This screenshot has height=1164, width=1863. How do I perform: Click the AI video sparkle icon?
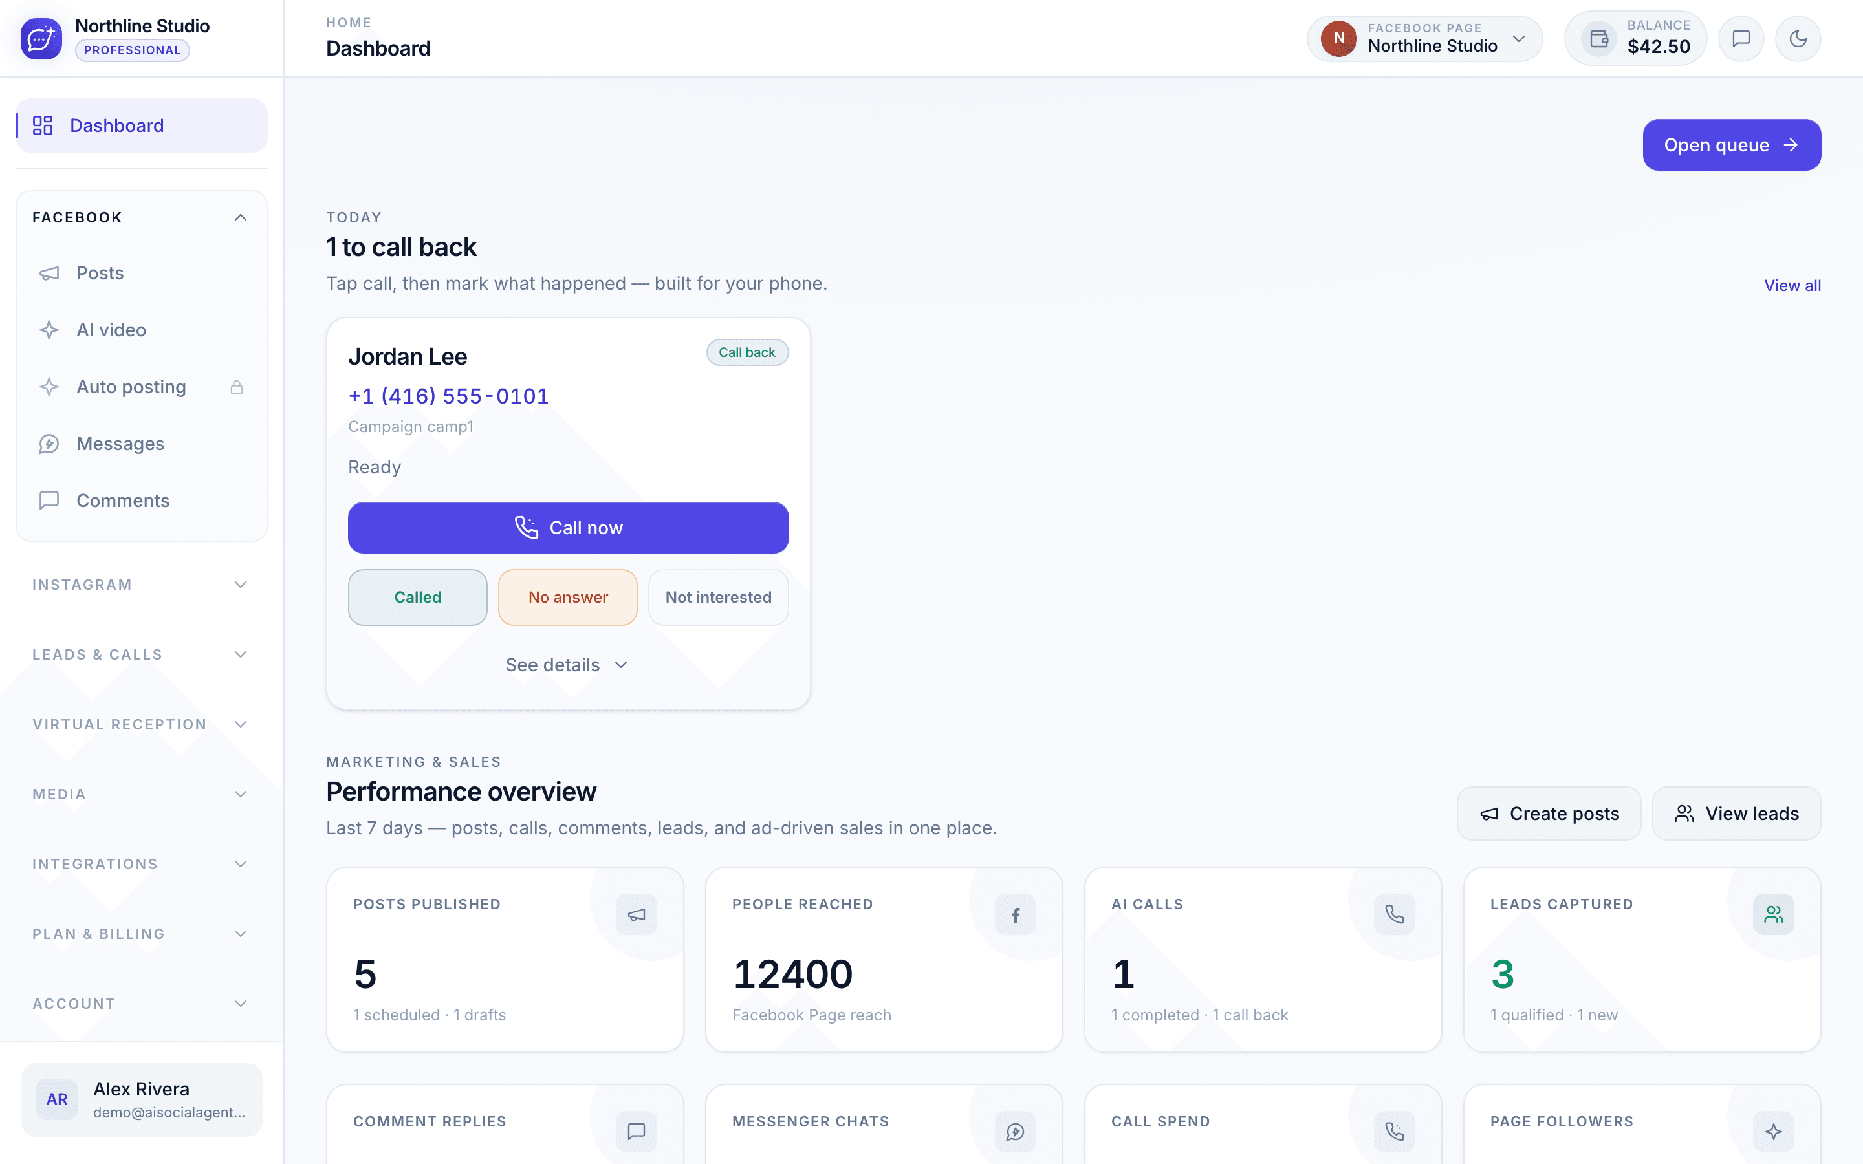pyautogui.click(x=49, y=330)
